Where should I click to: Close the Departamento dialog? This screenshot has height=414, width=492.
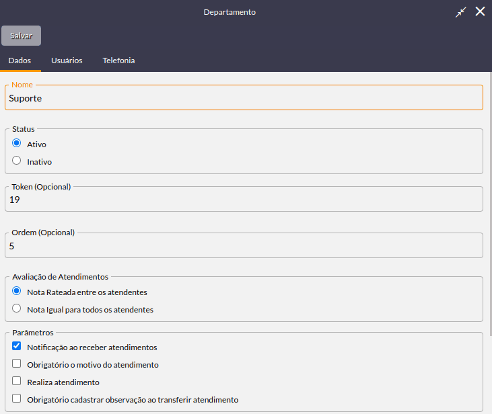[480, 11]
